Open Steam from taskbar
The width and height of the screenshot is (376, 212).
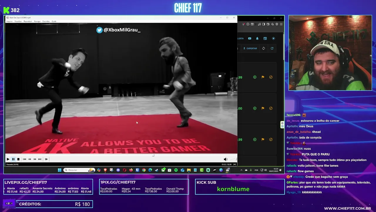point(157,170)
